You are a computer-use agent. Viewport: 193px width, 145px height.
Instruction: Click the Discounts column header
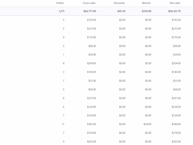click(x=119, y=3)
